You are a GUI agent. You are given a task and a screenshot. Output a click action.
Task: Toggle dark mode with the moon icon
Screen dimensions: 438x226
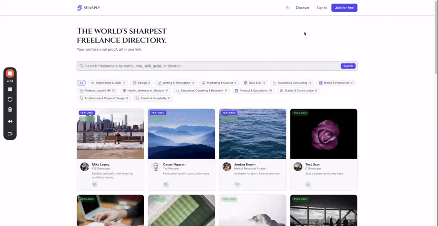click(x=288, y=8)
